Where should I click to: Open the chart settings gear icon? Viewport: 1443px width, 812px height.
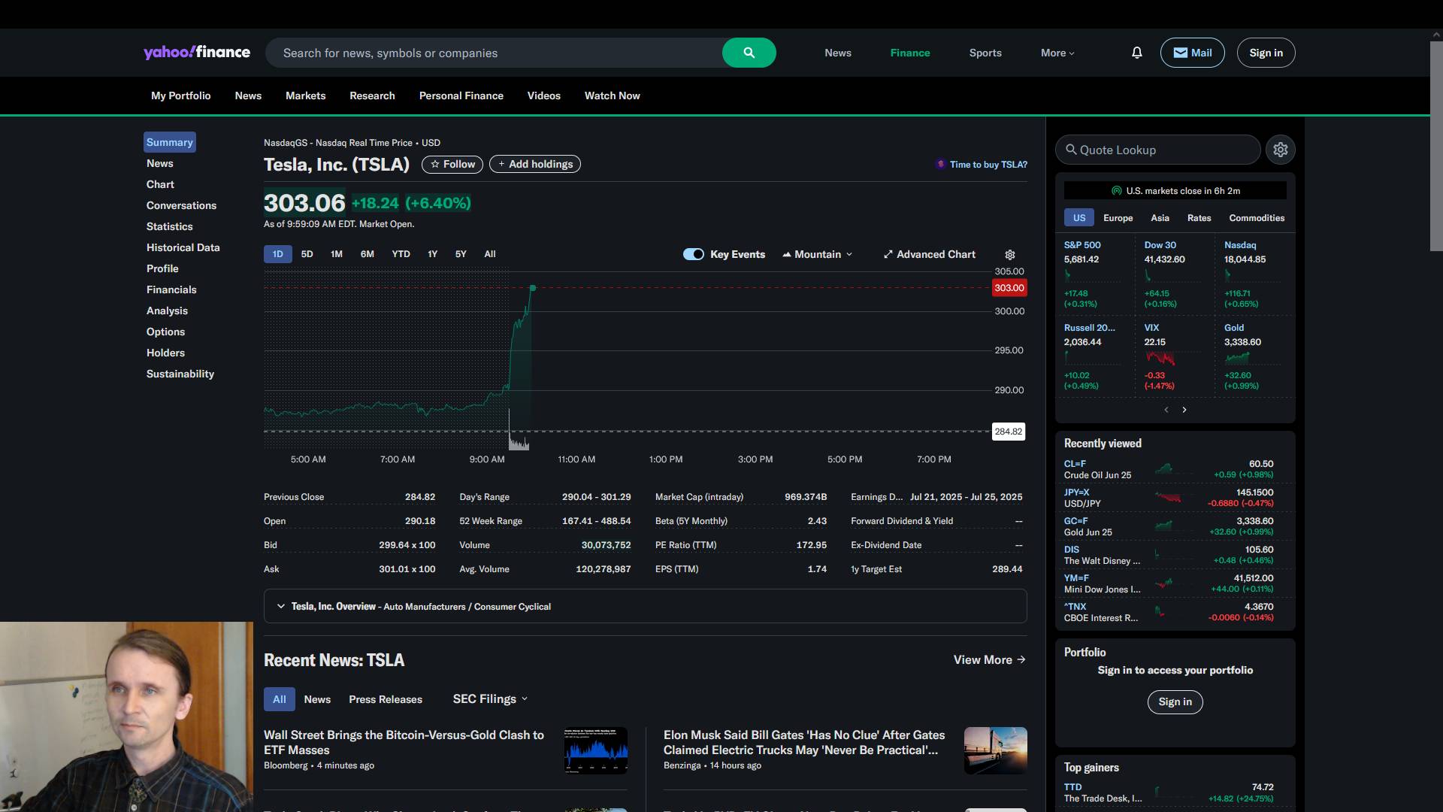pyautogui.click(x=1010, y=255)
